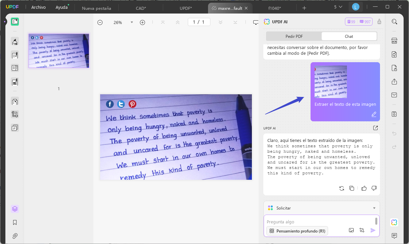Undo the last action in right sidebar
Screen dimensions: 409x244
pos(394,133)
